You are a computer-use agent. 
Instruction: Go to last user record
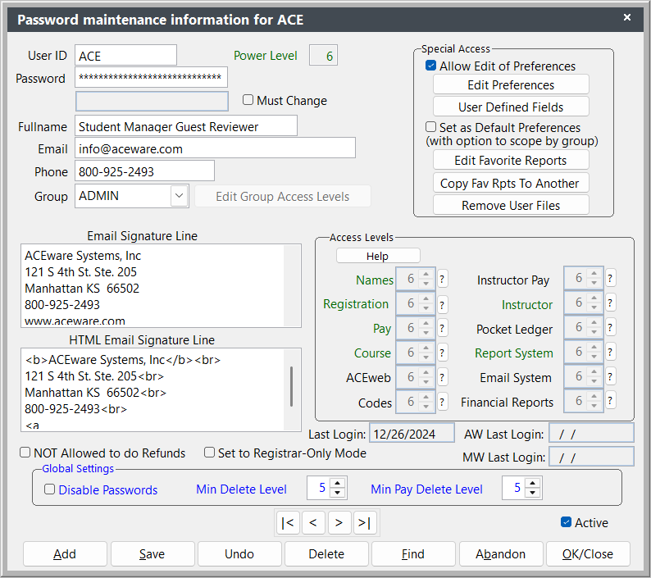point(364,522)
